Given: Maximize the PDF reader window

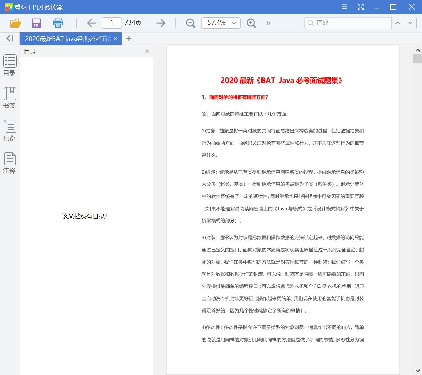Looking at the screenshot, I should point(393,7).
